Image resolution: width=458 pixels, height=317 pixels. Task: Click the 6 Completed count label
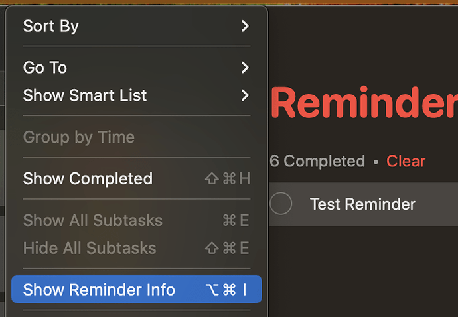click(317, 161)
